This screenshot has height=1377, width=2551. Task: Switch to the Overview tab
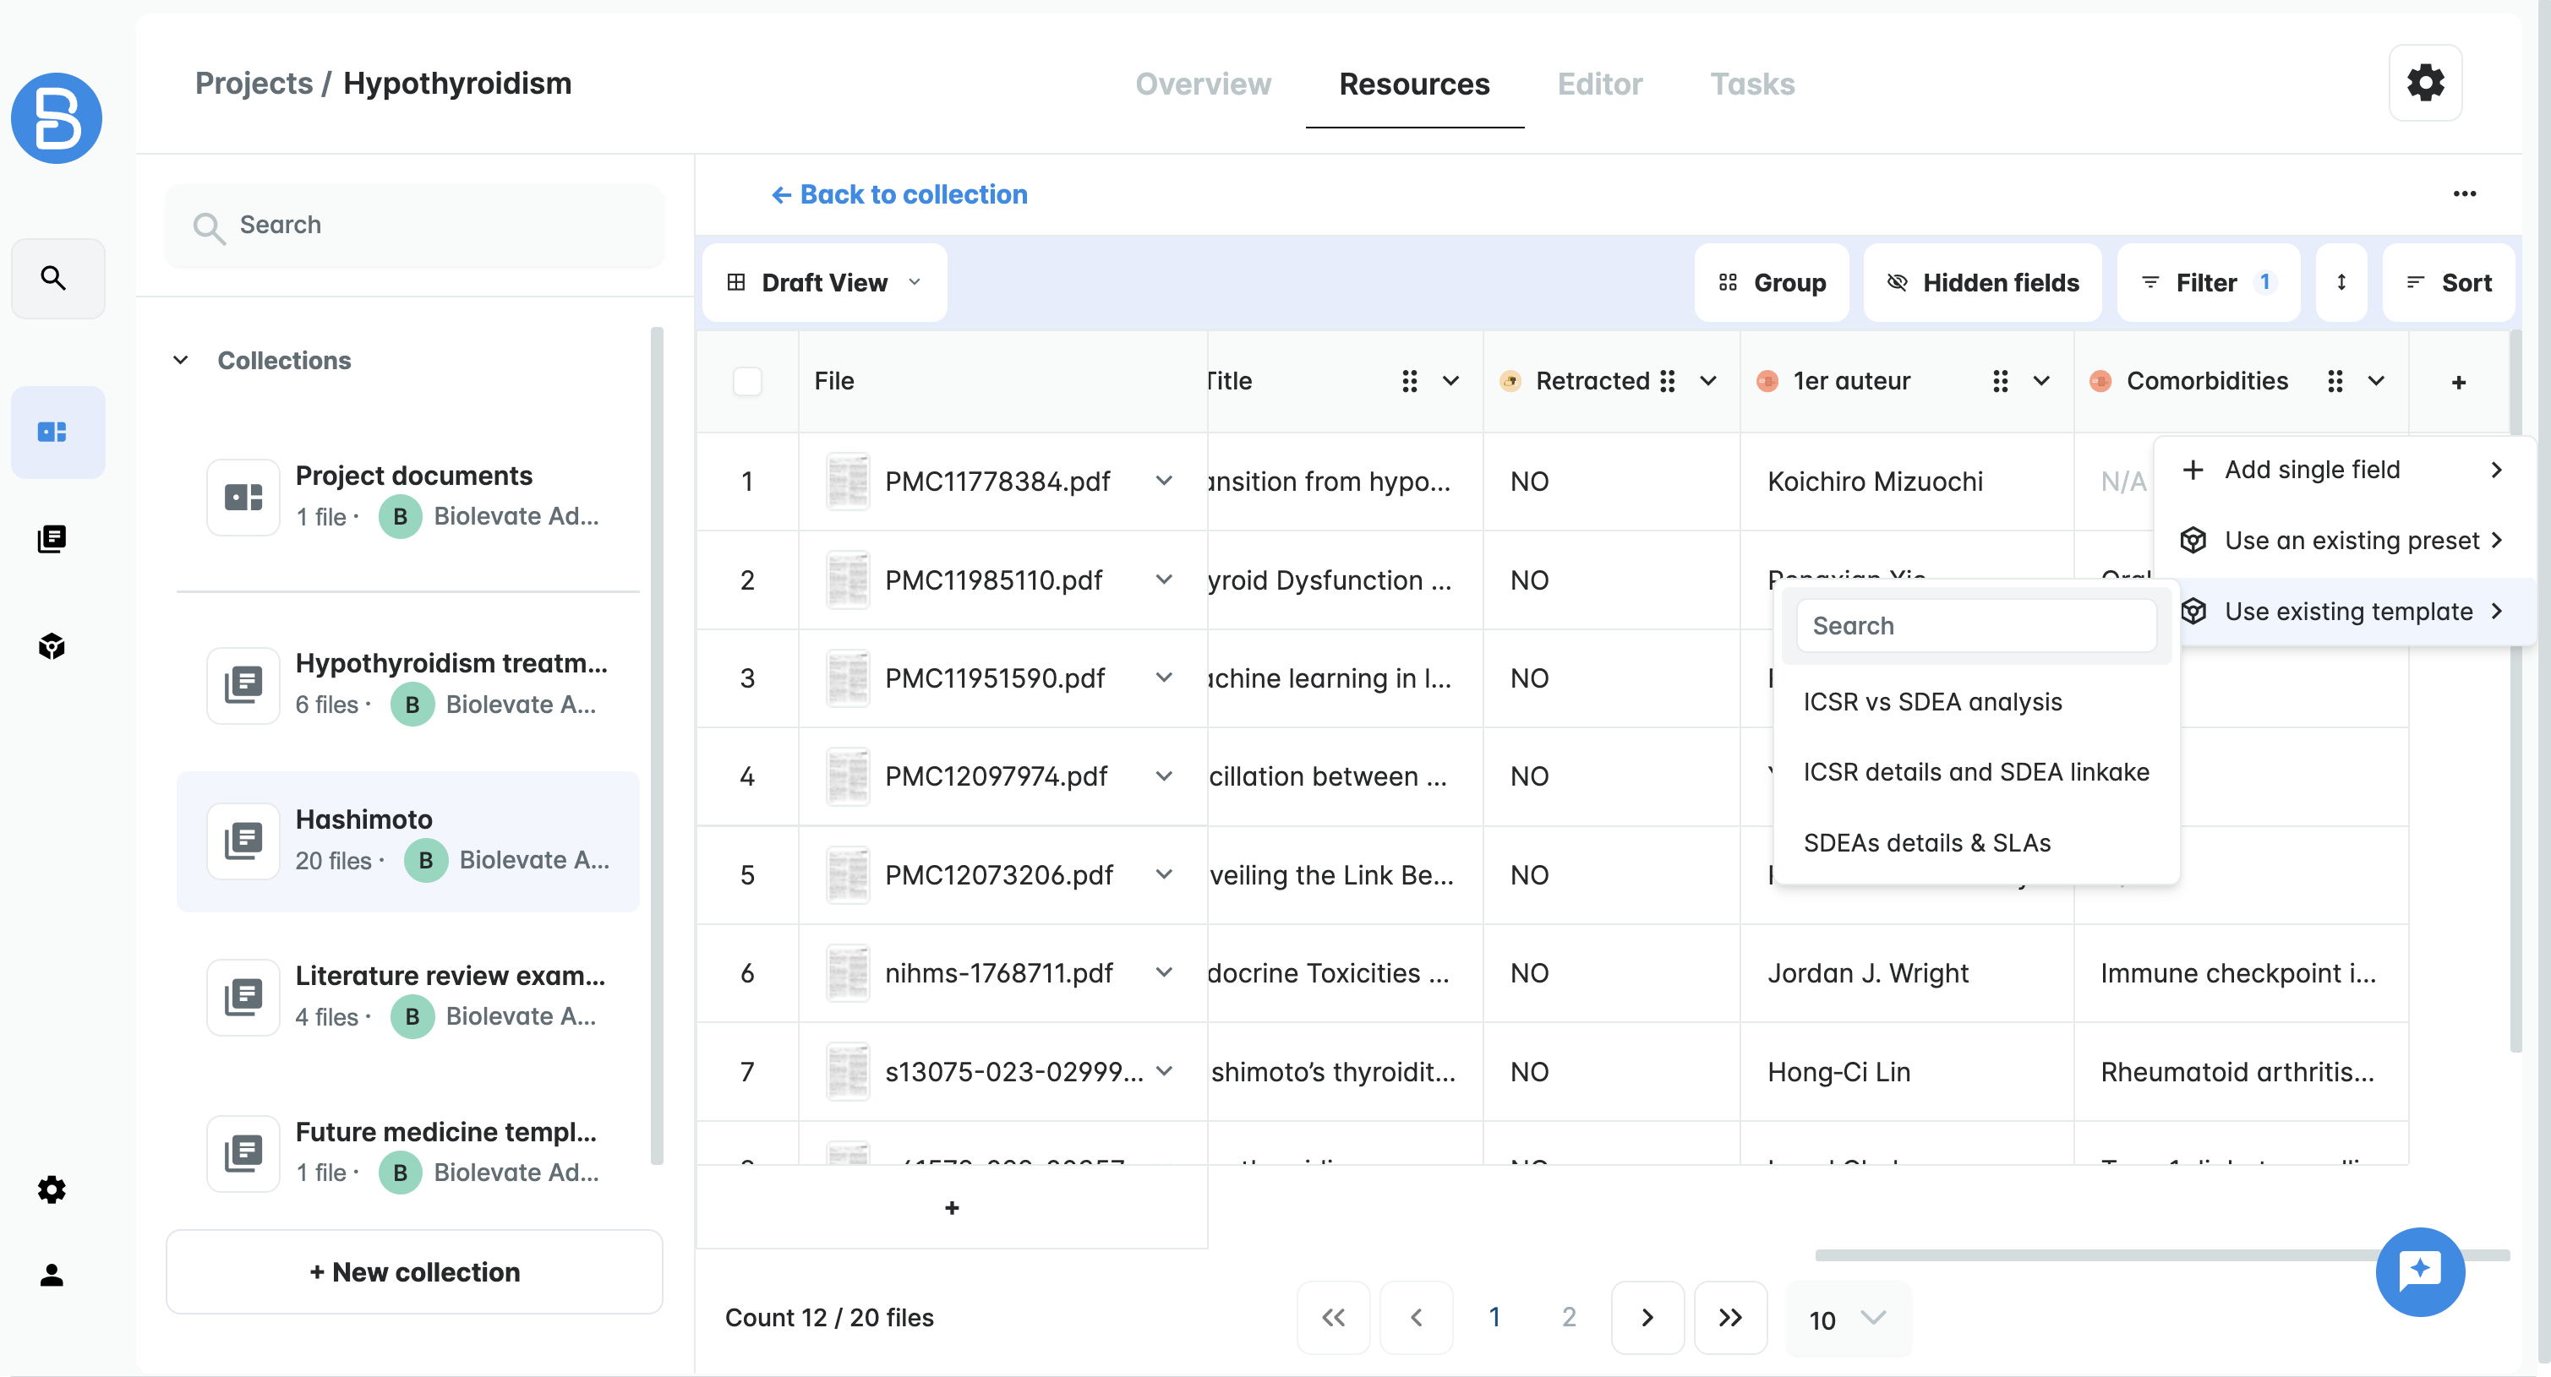(1202, 84)
